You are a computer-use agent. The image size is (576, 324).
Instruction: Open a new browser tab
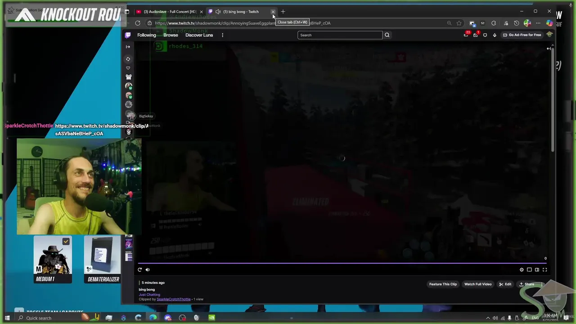click(x=283, y=12)
